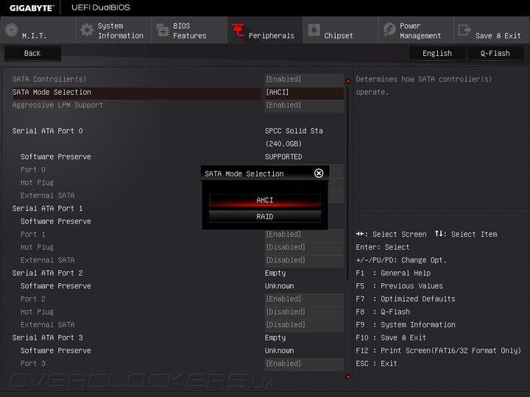
Task: Open Aggressive LPM Support value field
Action: coord(303,105)
